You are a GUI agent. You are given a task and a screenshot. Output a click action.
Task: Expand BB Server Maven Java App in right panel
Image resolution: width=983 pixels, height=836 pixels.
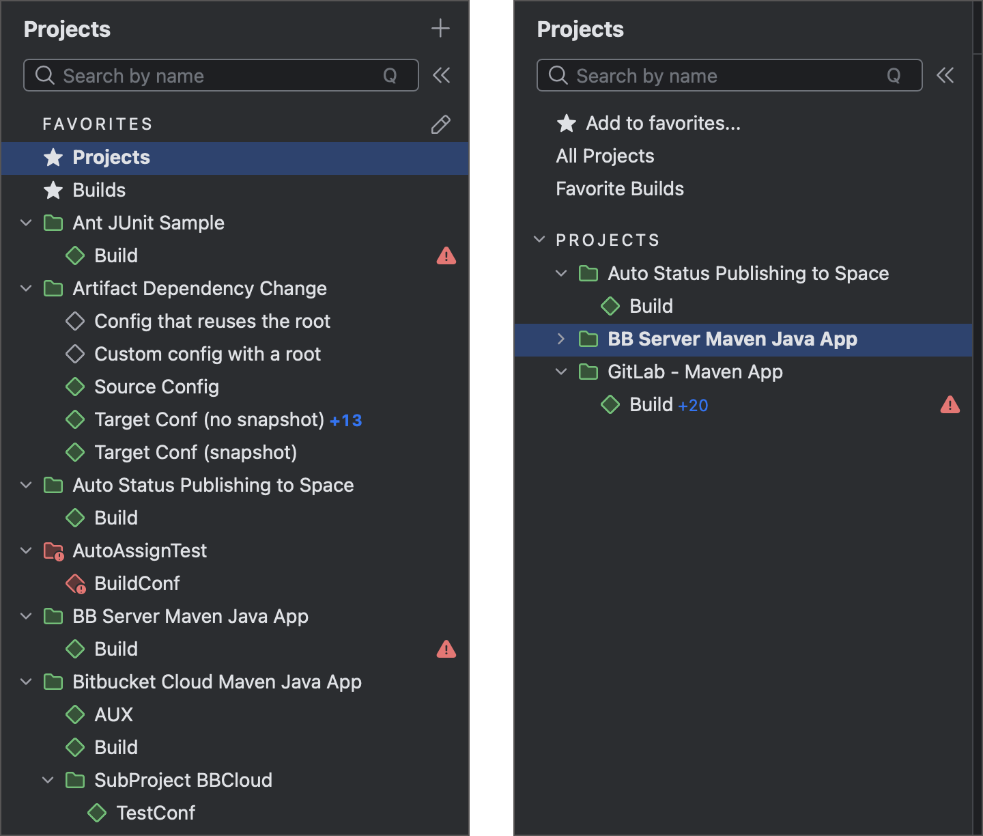tap(561, 339)
